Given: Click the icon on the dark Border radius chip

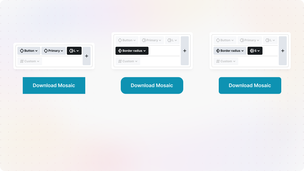Looking at the screenshot, I should (120, 51).
